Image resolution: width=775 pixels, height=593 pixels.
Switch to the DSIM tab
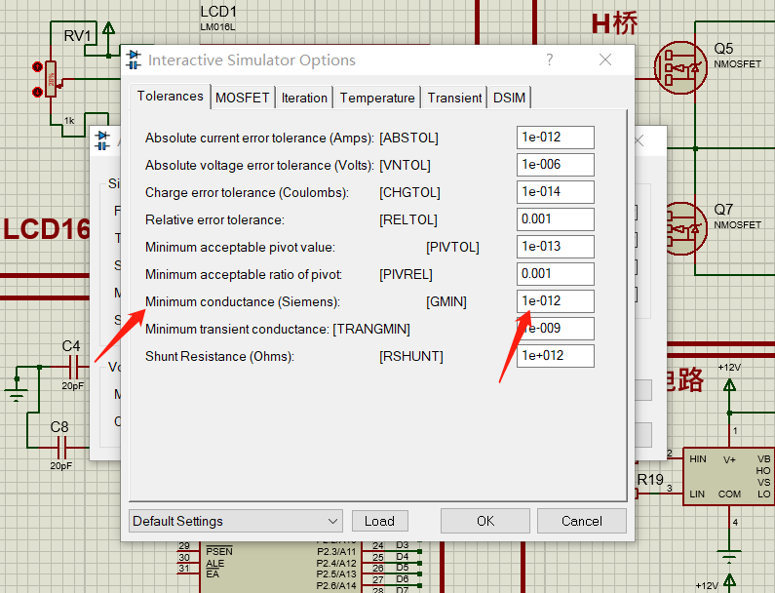click(x=509, y=98)
